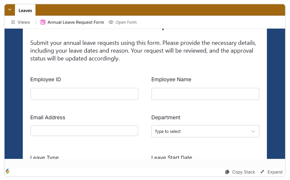
Task: Focus the Employee ID input field
Action: click(84, 94)
